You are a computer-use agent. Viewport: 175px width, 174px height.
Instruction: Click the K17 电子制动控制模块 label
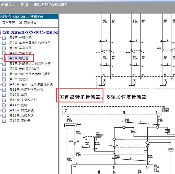(165, 109)
